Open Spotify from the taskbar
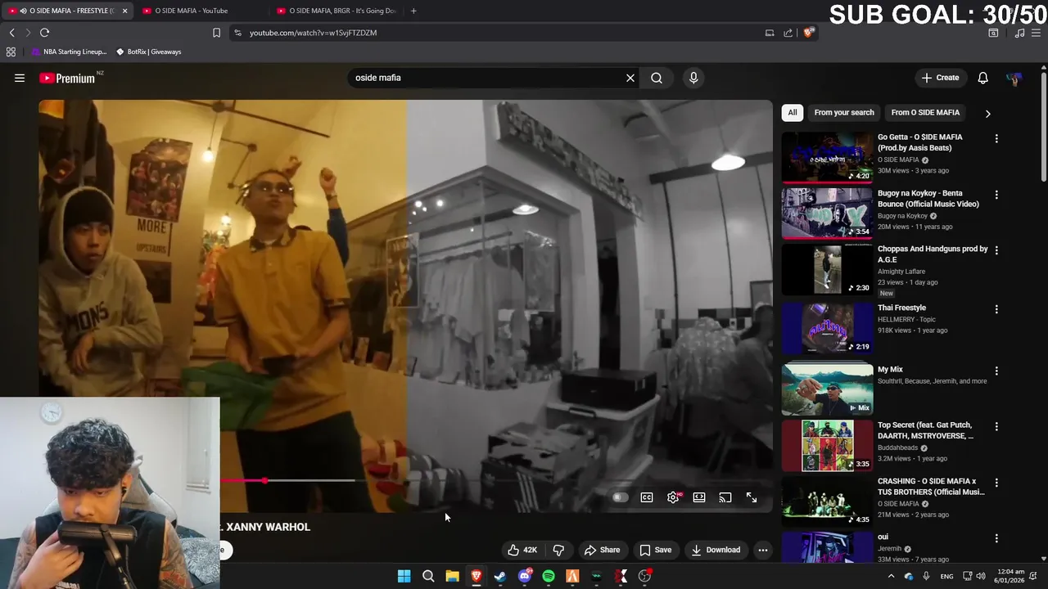The width and height of the screenshot is (1048, 589). [x=549, y=576]
